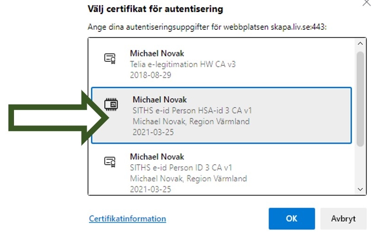
Task: Click the 2021-03-25 date in highlighted entry
Action: pos(153,132)
